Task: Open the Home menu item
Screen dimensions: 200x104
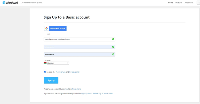Action: (x=171, y=3)
